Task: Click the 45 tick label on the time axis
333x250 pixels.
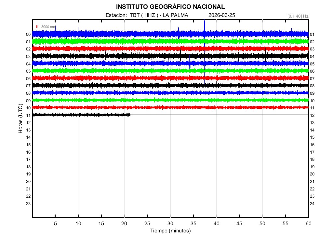Action: click(x=239, y=224)
